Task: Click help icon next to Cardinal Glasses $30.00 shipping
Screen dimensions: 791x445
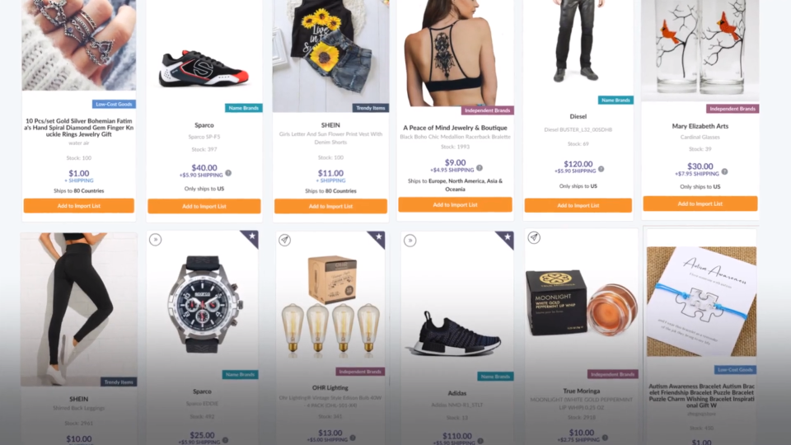Action: [724, 171]
